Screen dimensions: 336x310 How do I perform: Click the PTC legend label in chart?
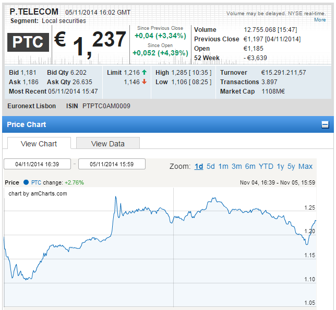pos(36,182)
